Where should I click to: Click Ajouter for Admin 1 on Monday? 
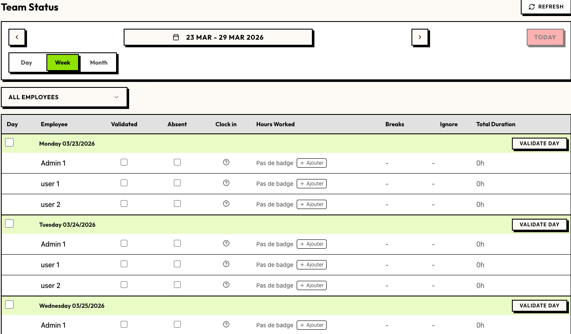click(x=311, y=163)
